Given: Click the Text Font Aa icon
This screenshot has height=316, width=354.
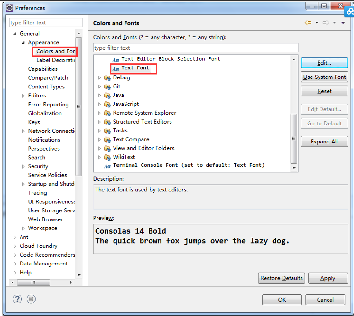Looking at the screenshot, I should click(x=116, y=68).
